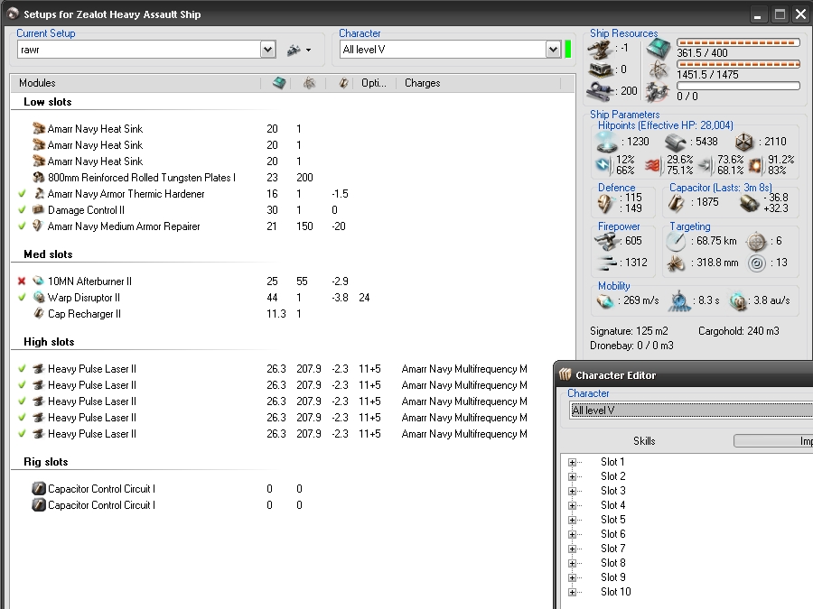The image size is (813, 609).
Task: Click the structure hitpoints icon showing 2110
Action: (744, 142)
